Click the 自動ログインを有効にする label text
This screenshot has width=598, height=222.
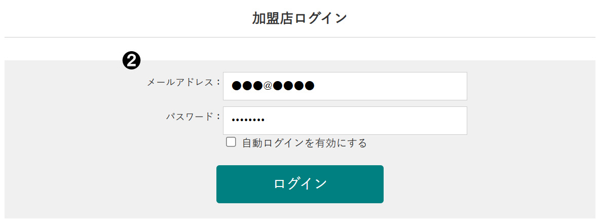pyautogui.click(x=304, y=143)
